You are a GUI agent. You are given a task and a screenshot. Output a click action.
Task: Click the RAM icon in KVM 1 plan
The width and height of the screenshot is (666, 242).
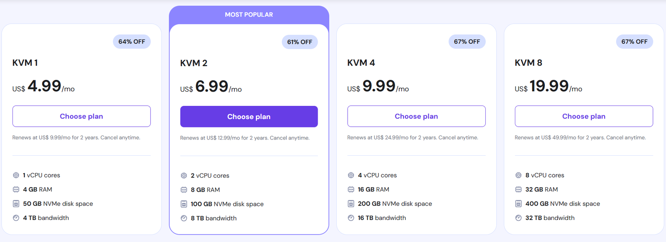point(16,189)
